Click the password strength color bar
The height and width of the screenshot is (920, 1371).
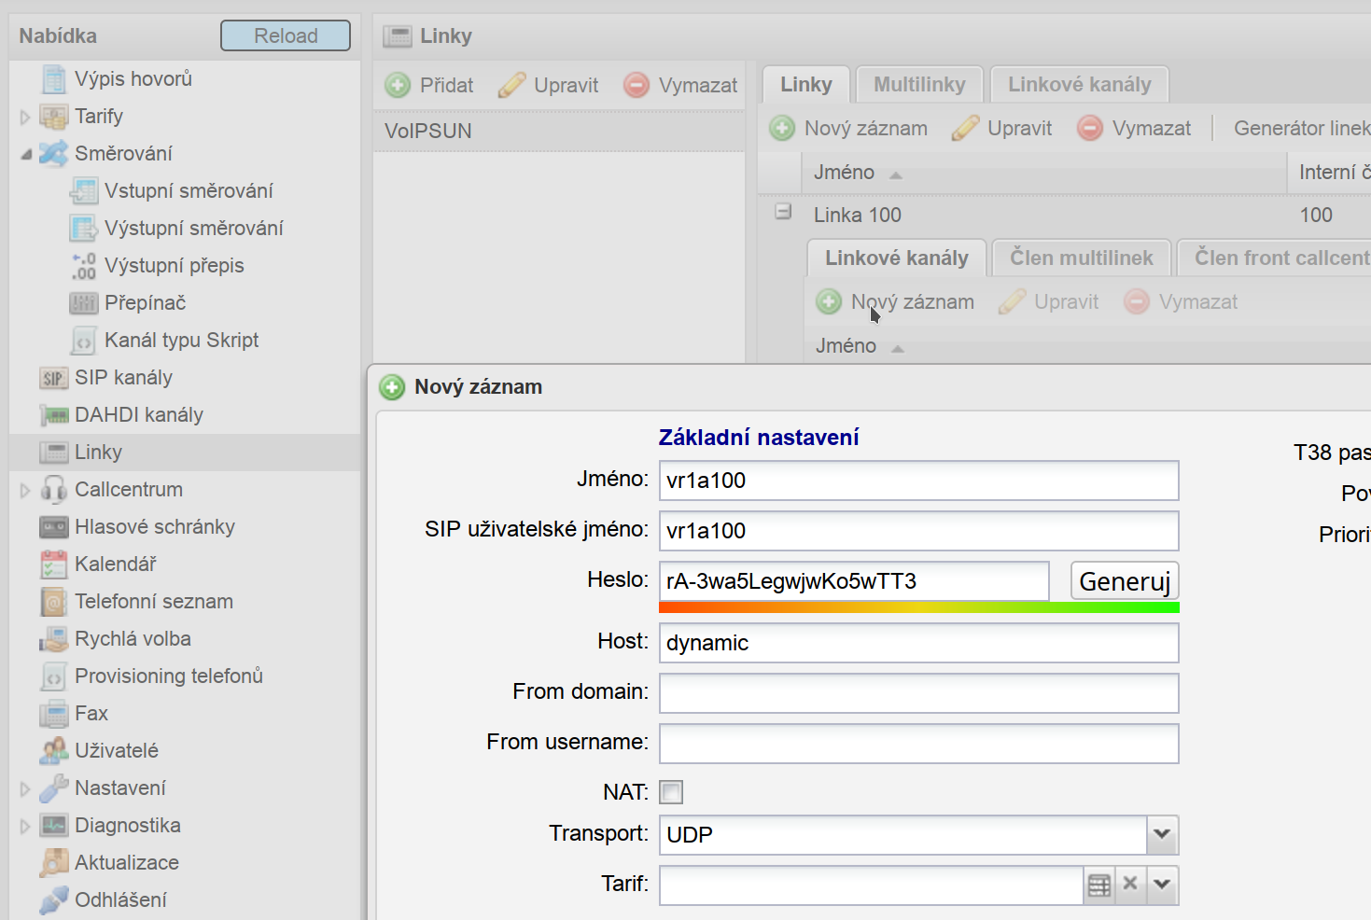(919, 607)
